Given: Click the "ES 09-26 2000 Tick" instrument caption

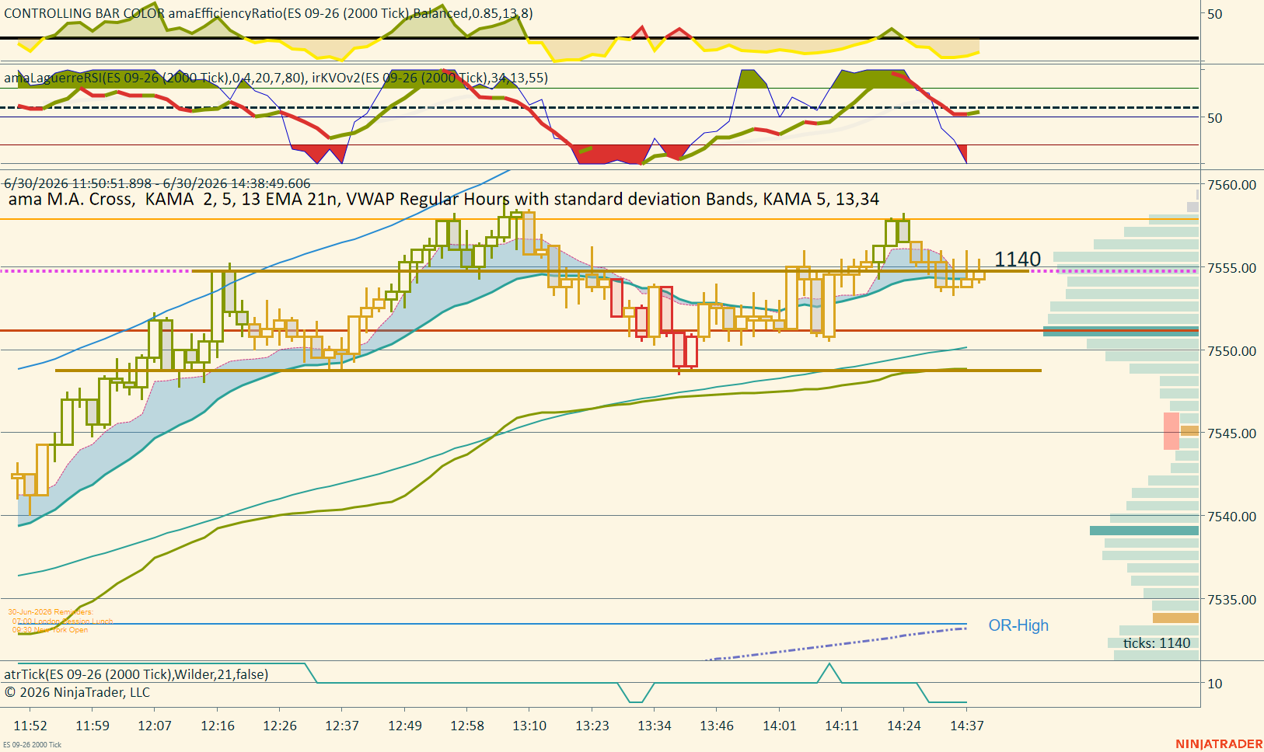Looking at the screenshot, I should 32,745.
